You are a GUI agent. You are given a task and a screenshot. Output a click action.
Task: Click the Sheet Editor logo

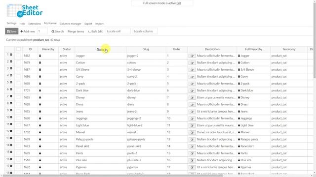click(25, 11)
